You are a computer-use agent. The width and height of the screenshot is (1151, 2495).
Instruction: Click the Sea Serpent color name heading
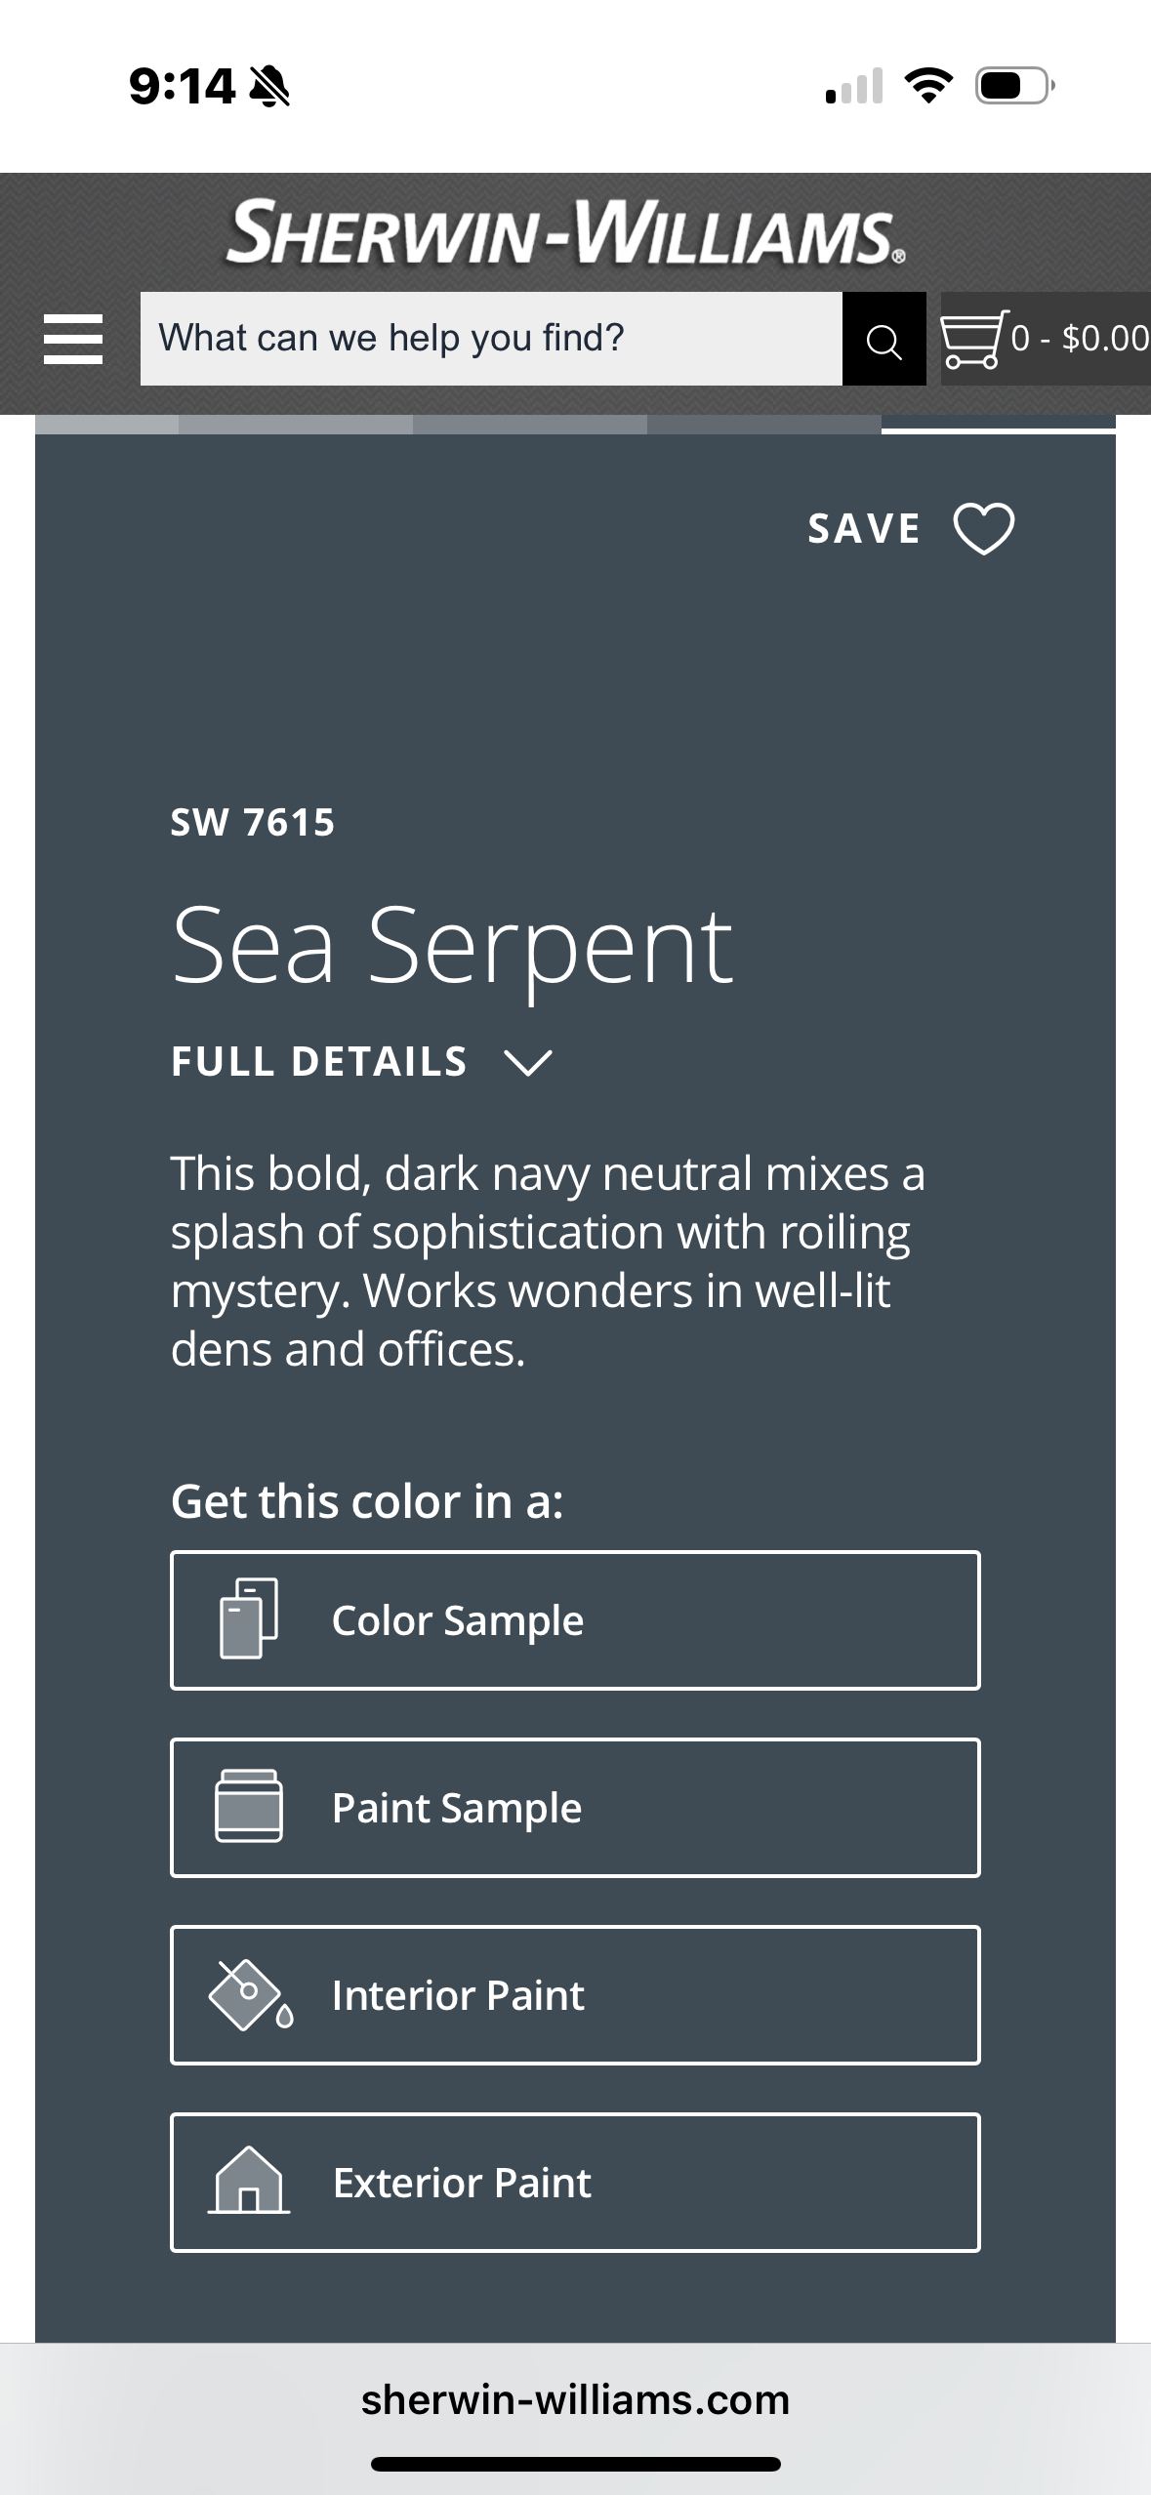click(451, 945)
